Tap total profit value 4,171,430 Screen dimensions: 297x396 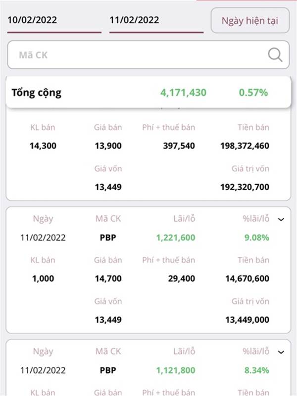pyautogui.click(x=183, y=93)
